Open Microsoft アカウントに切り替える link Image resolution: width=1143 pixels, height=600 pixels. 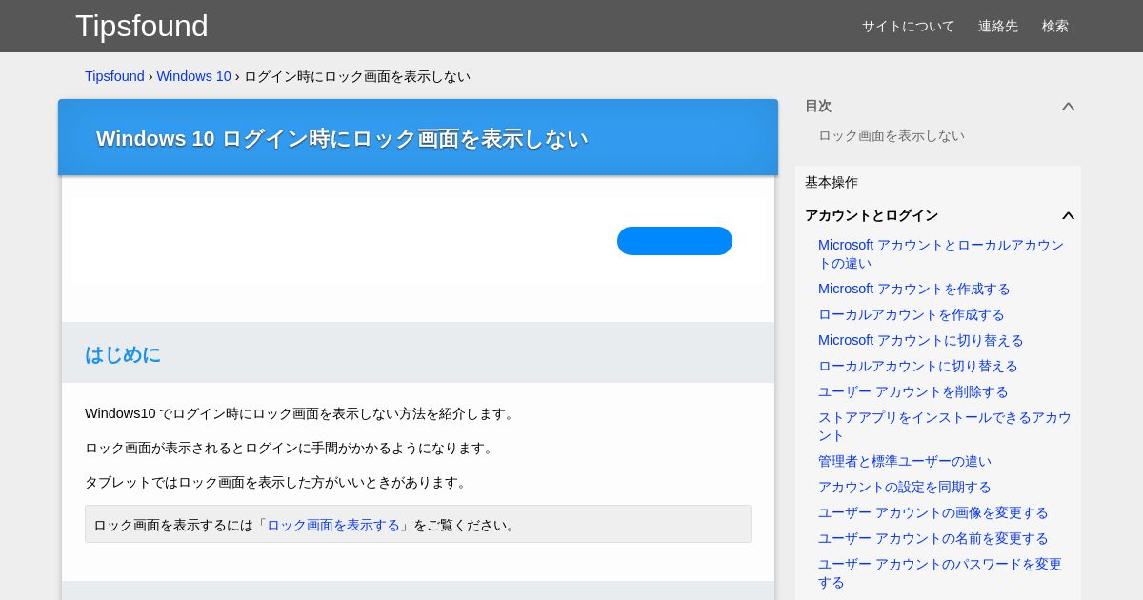click(x=921, y=340)
